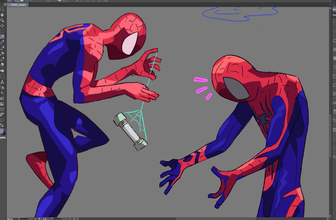Screen dimensions: 336x220
Task: Zoom in with the plus button
Action: coord(35,219)
